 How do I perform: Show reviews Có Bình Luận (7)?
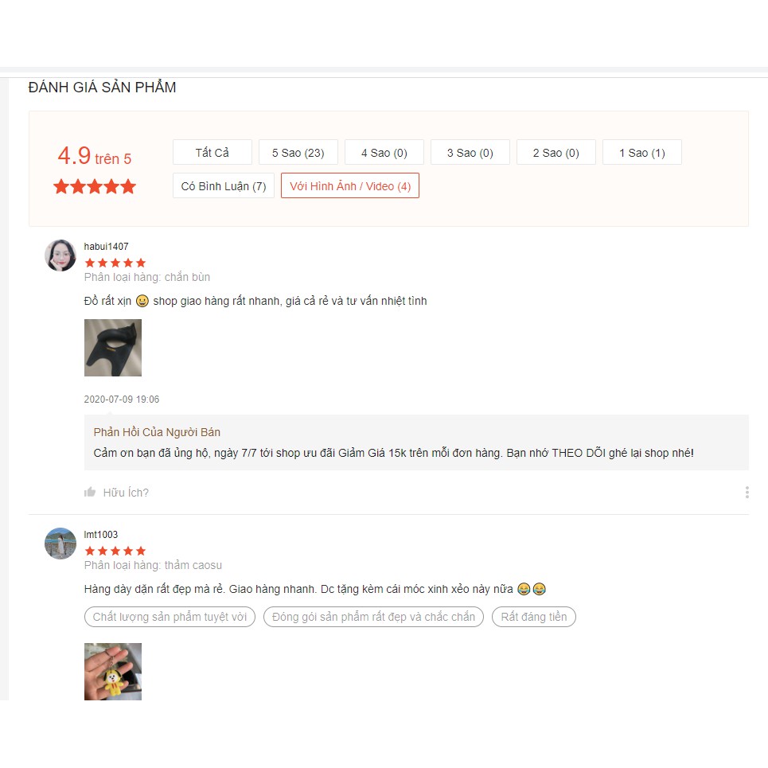pos(224,185)
